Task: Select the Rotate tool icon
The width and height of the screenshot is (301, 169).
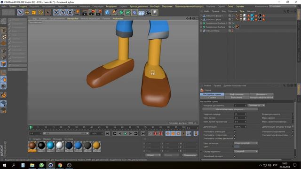Action: point(40,13)
